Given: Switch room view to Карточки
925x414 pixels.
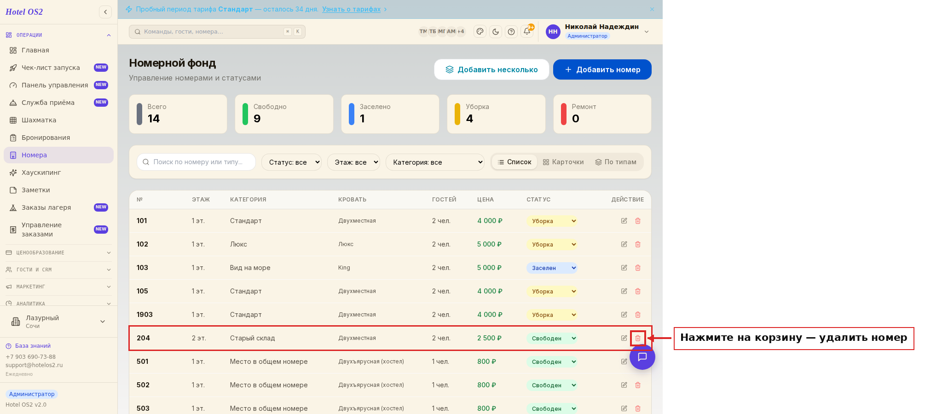Looking at the screenshot, I should pyautogui.click(x=563, y=162).
